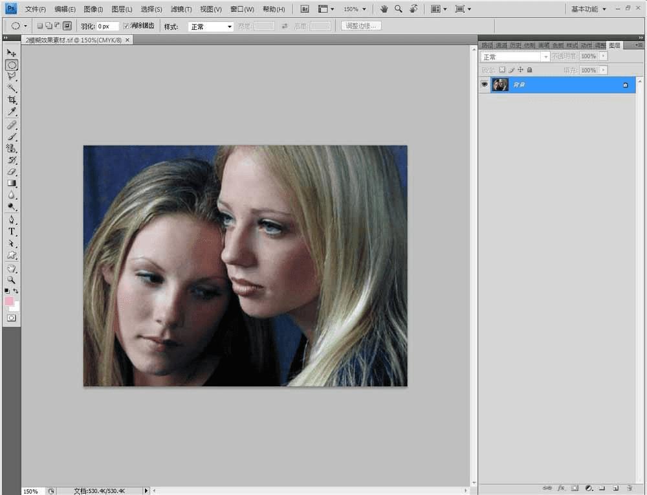The height and width of the screenshot is (495, 647).
Task: Select the Magic Wand tool
Action: pos(12,88)
